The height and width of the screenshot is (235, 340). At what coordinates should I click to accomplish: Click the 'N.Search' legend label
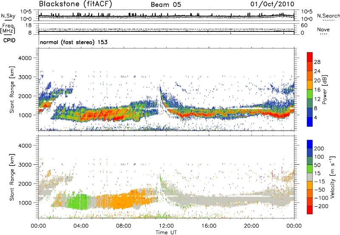[328, 16]
